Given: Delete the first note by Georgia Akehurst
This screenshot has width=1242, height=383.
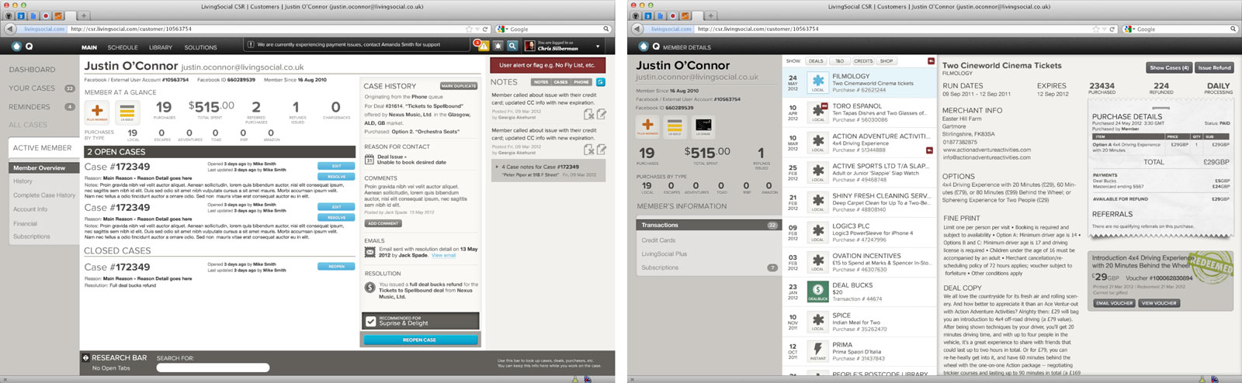Looking at the screenshot, I should pos(589,115).
